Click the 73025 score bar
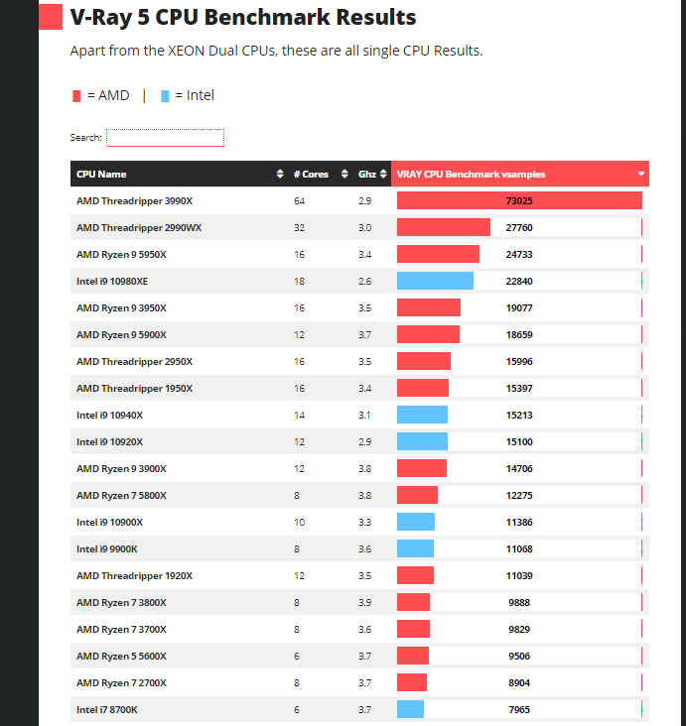The width and height of the screenshot is (686, 726). 519,201
